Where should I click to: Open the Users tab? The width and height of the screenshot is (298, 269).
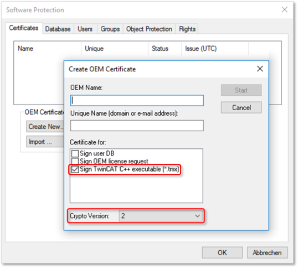coord(85,29)
